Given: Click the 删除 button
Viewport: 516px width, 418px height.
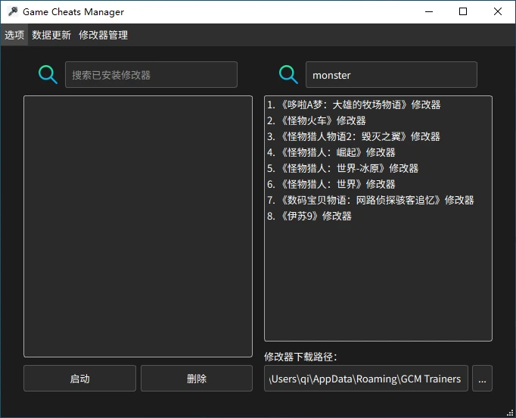Looking at the screenshot, I should point(197,379).
